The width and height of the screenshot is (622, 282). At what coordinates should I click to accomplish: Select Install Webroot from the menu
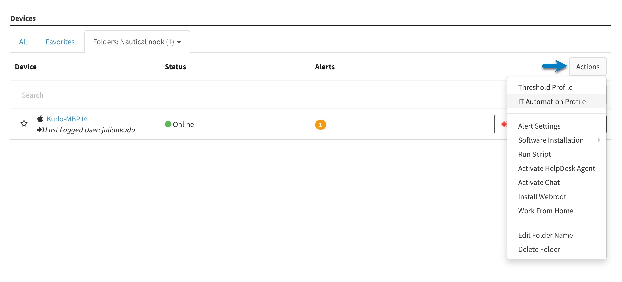[x=542, y=196]
